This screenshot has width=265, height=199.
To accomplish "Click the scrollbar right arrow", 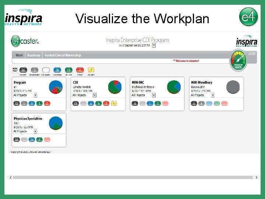I will tap(257, 177).
